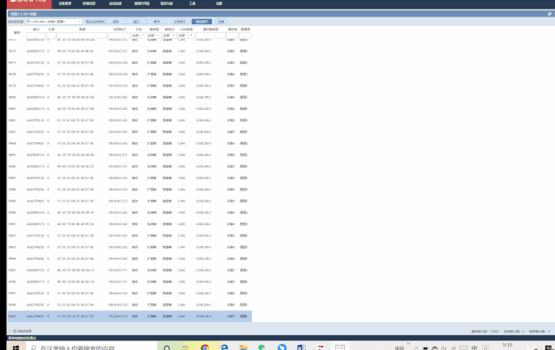Image resolution: width=555 pixels, height=350 pixels.
Task: Click the 数据 filter input box
Action: [83, 36]
